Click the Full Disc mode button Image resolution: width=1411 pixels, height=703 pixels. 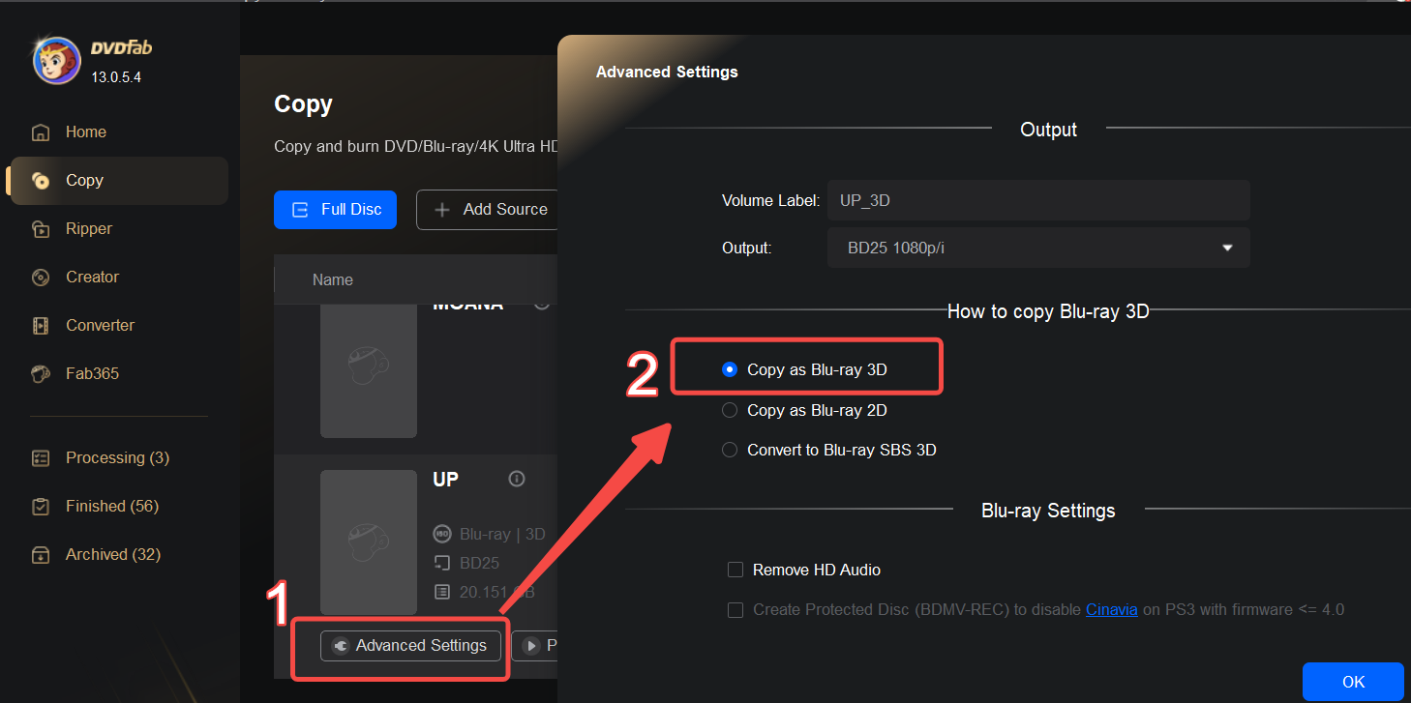pyautogui.click(x=335, y=210)
